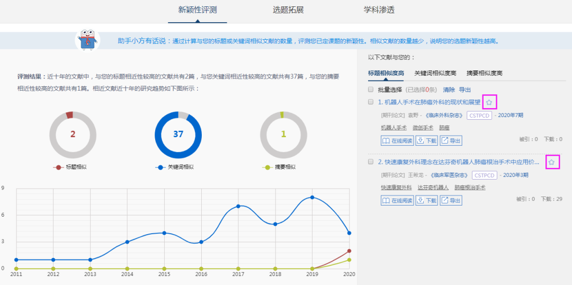572x285 pixels.
Task: Check the box for article 2
Action: tap(371, 162)
